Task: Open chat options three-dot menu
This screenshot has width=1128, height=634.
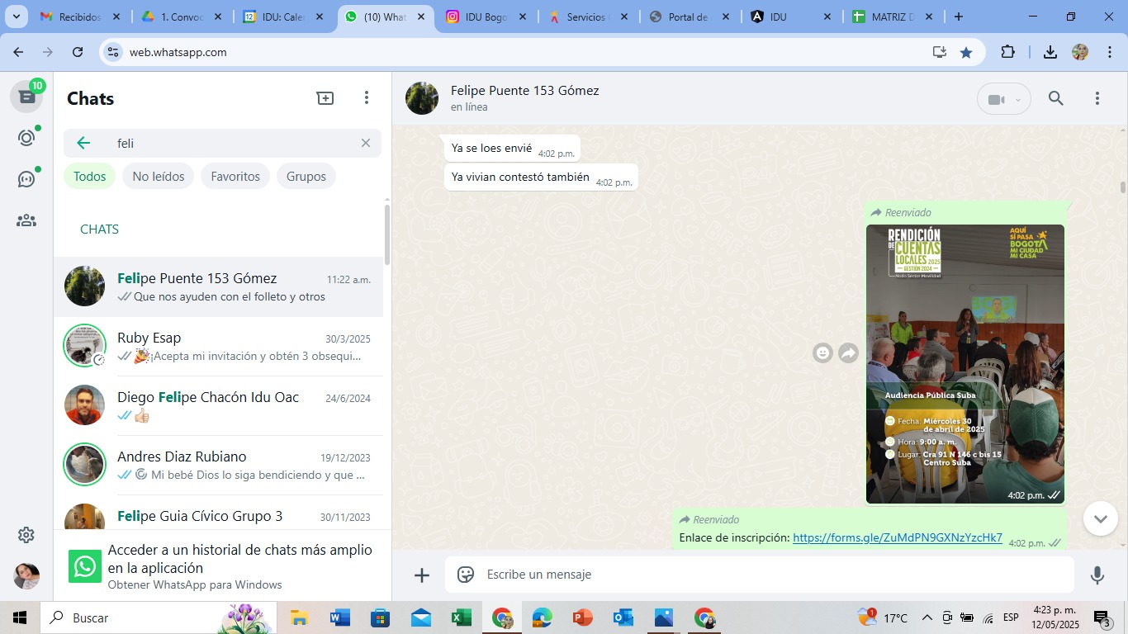Action: click(1097, 99)
